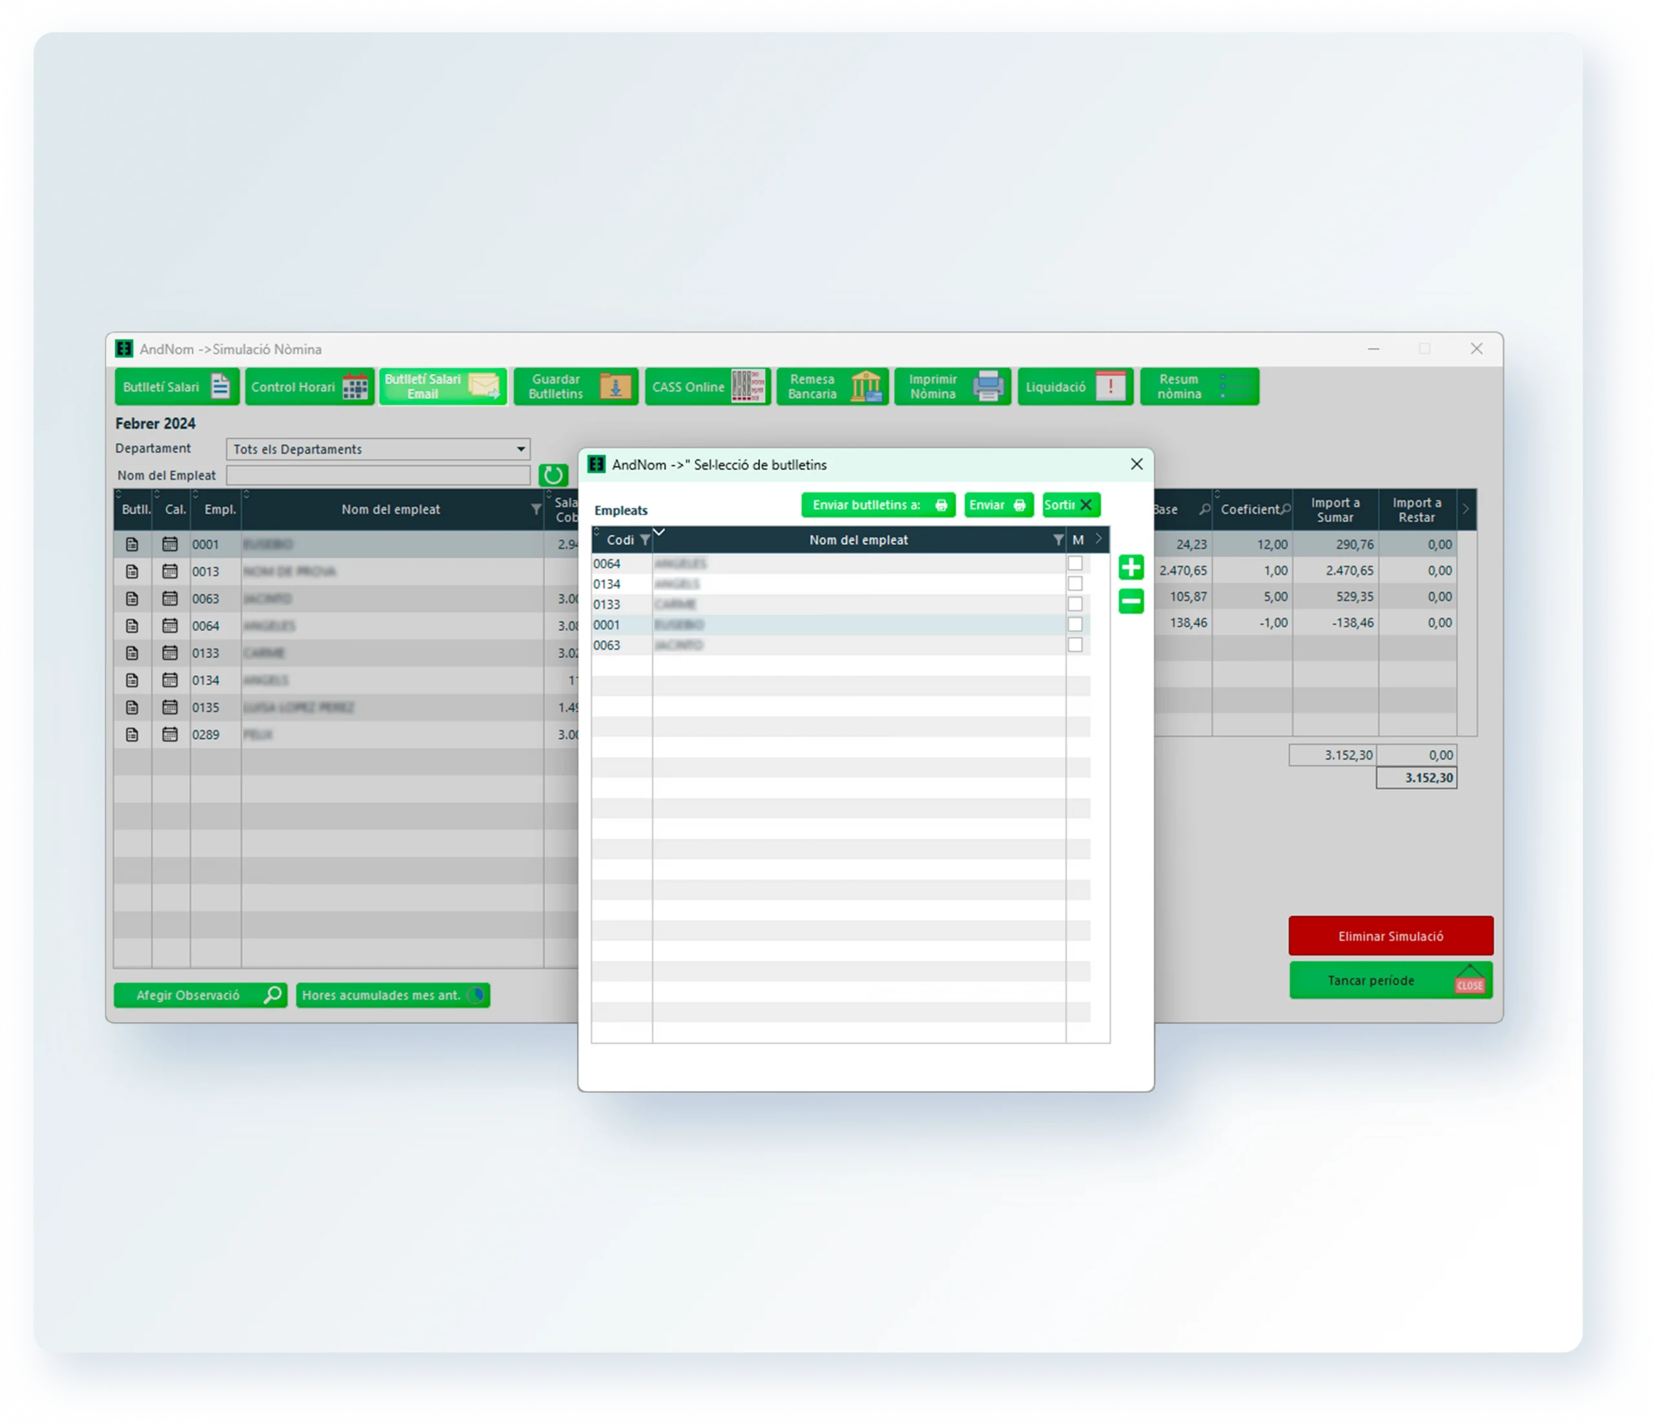1653x1424 pixels.
Task: Open filter on dialog's Nom del empleat column
Action: [1058, 540]
